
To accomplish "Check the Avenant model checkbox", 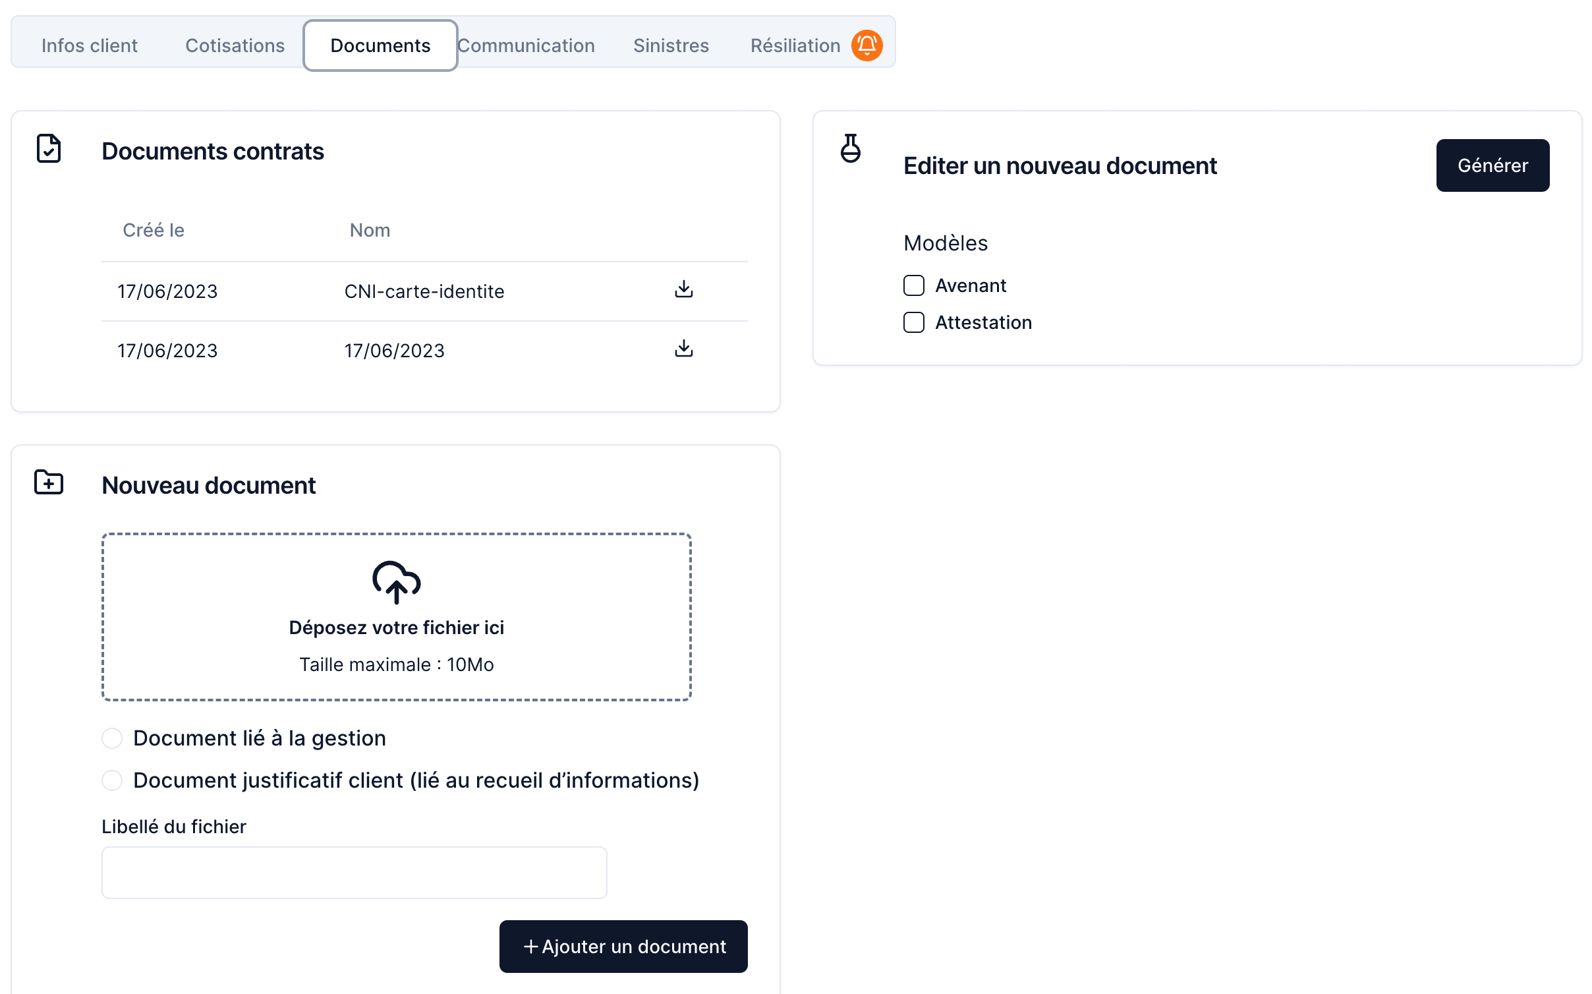I will point(913,285).
